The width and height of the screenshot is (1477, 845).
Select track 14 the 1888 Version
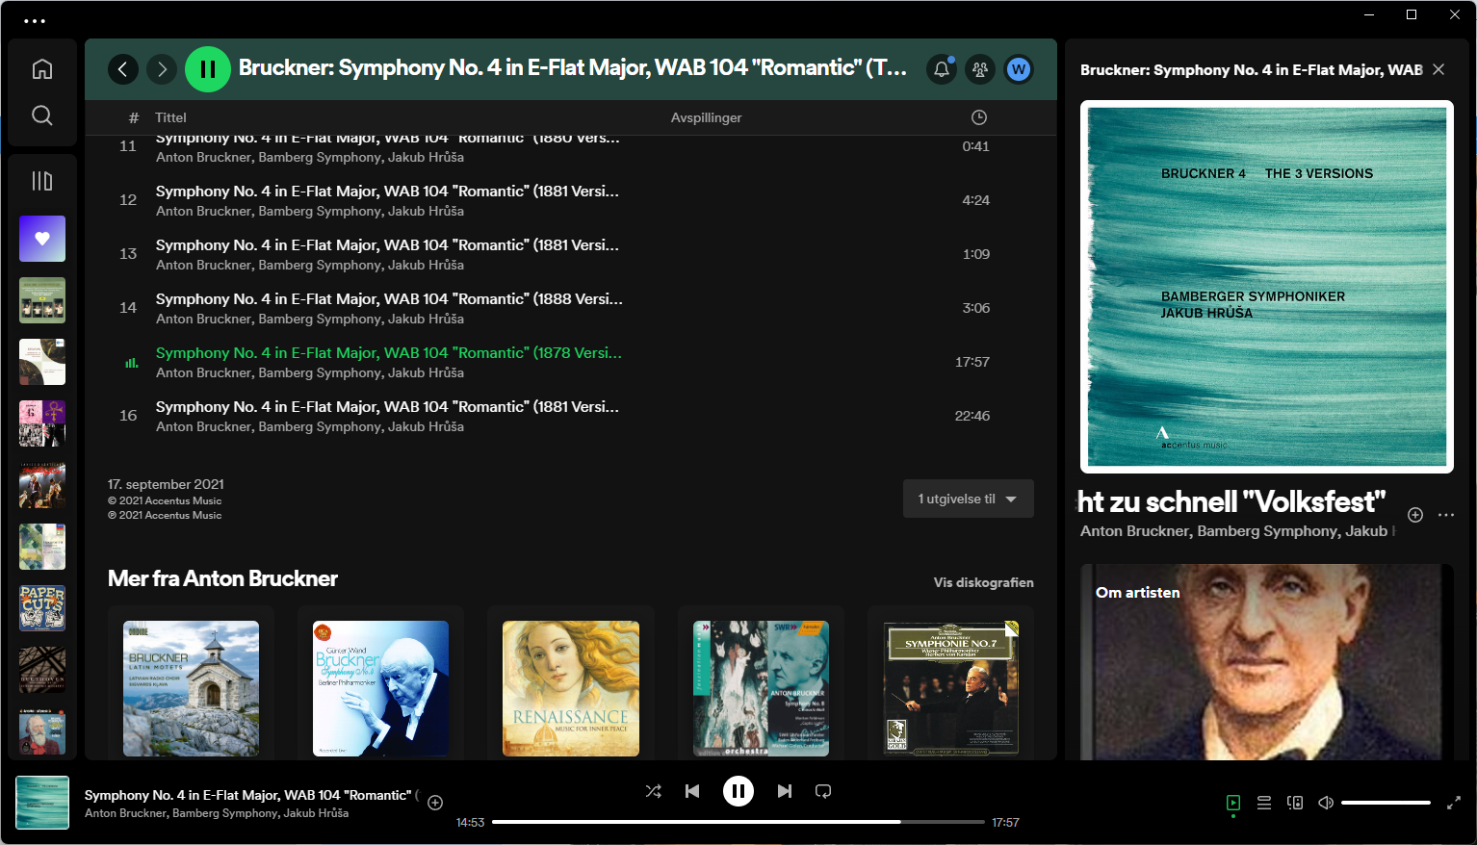pos(571,308)
